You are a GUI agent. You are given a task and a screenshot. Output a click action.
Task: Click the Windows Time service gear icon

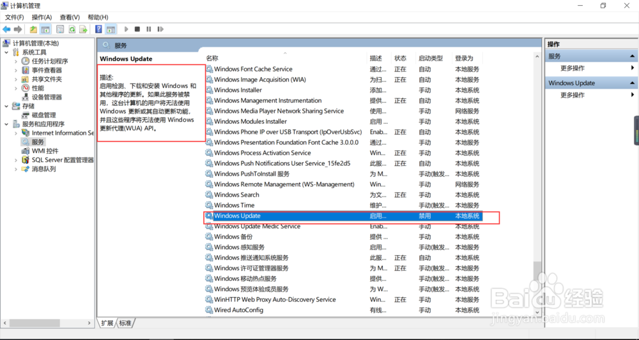[x=209, y=205]
